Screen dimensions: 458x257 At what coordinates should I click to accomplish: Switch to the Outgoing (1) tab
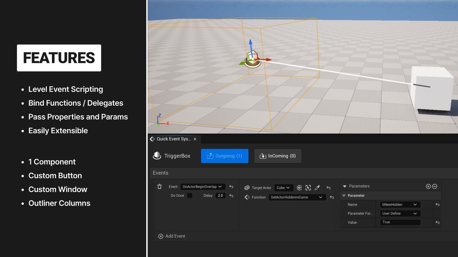point(225,156)
